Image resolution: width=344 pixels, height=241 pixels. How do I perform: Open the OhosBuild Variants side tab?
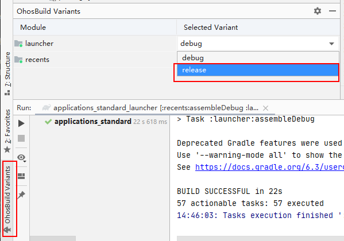coord(7,199)
